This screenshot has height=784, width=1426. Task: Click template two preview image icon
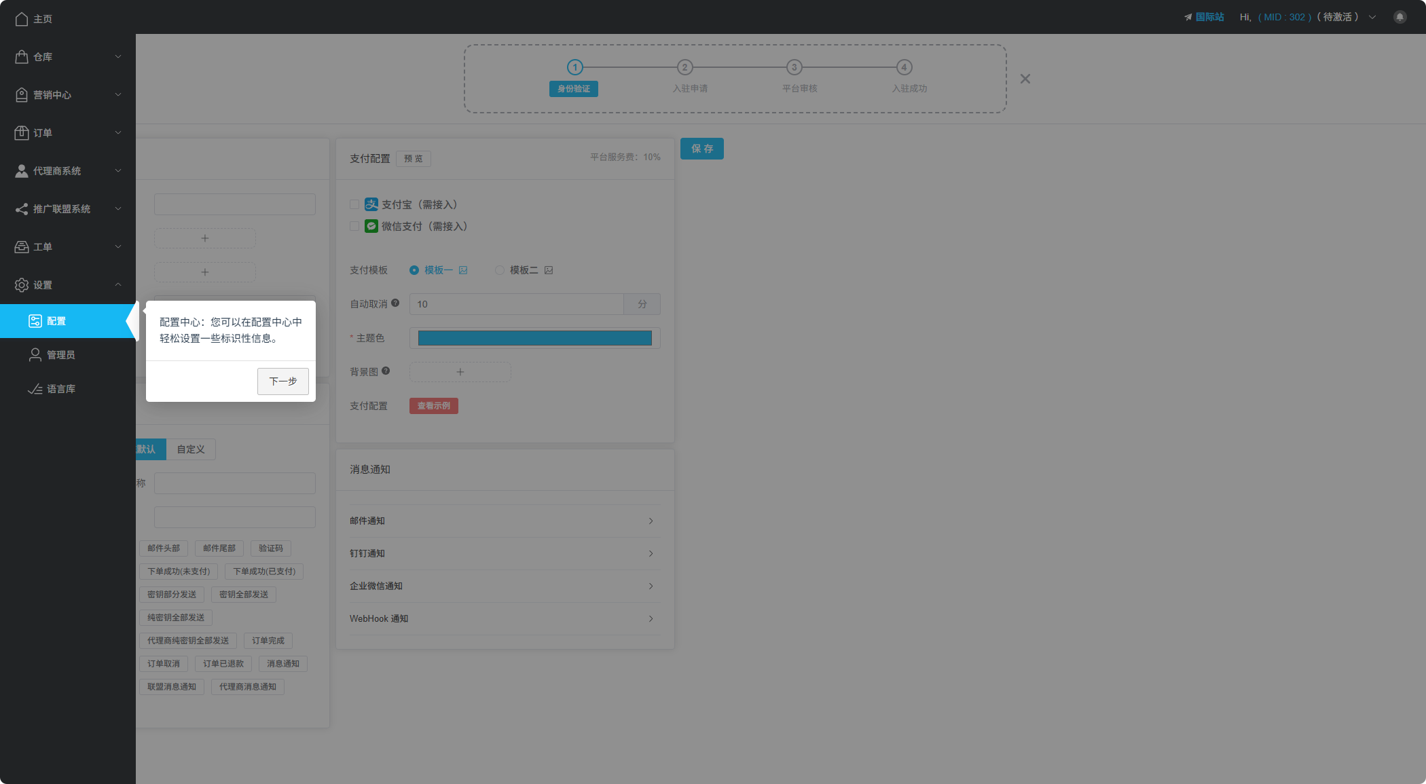(x=549, y=270)
